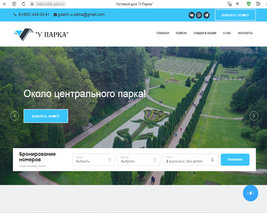Go back using browser back arrow
This screenshot has width=267, height=213.
5,4
